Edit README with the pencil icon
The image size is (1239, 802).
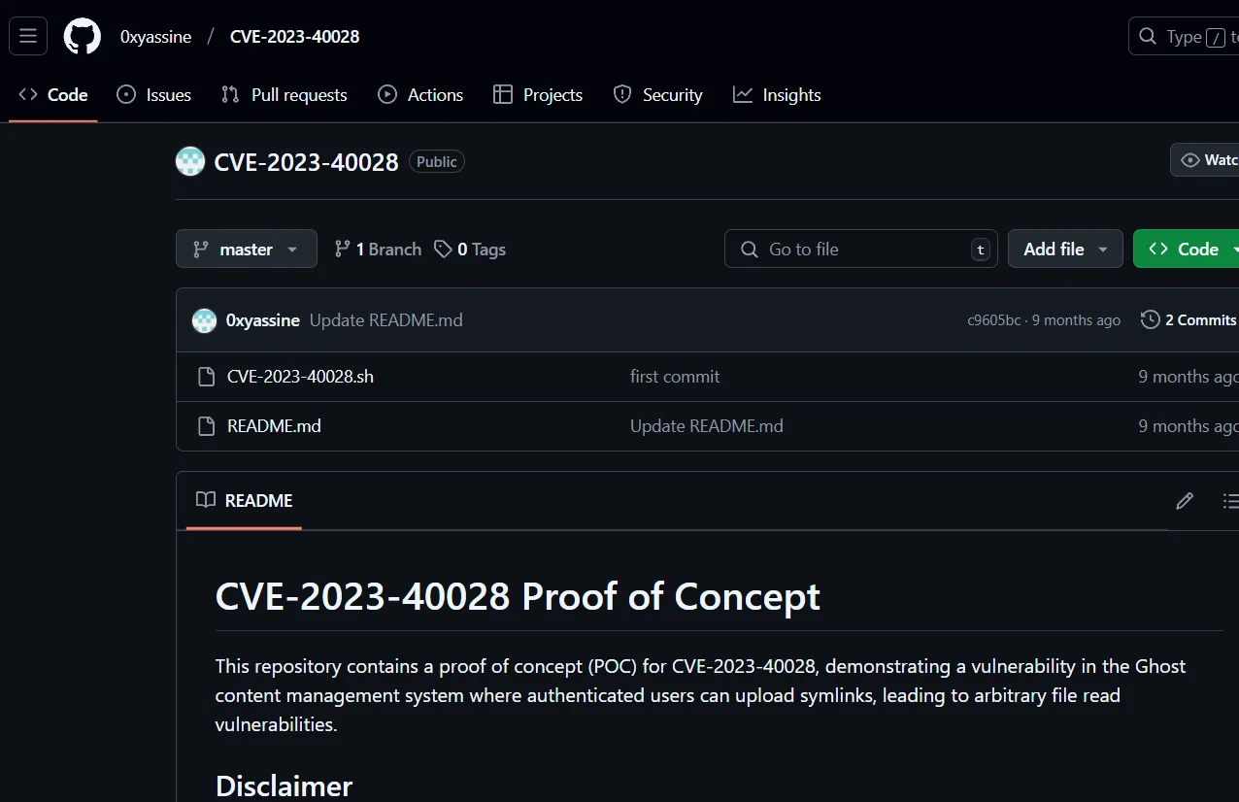tap(1185, 501)
